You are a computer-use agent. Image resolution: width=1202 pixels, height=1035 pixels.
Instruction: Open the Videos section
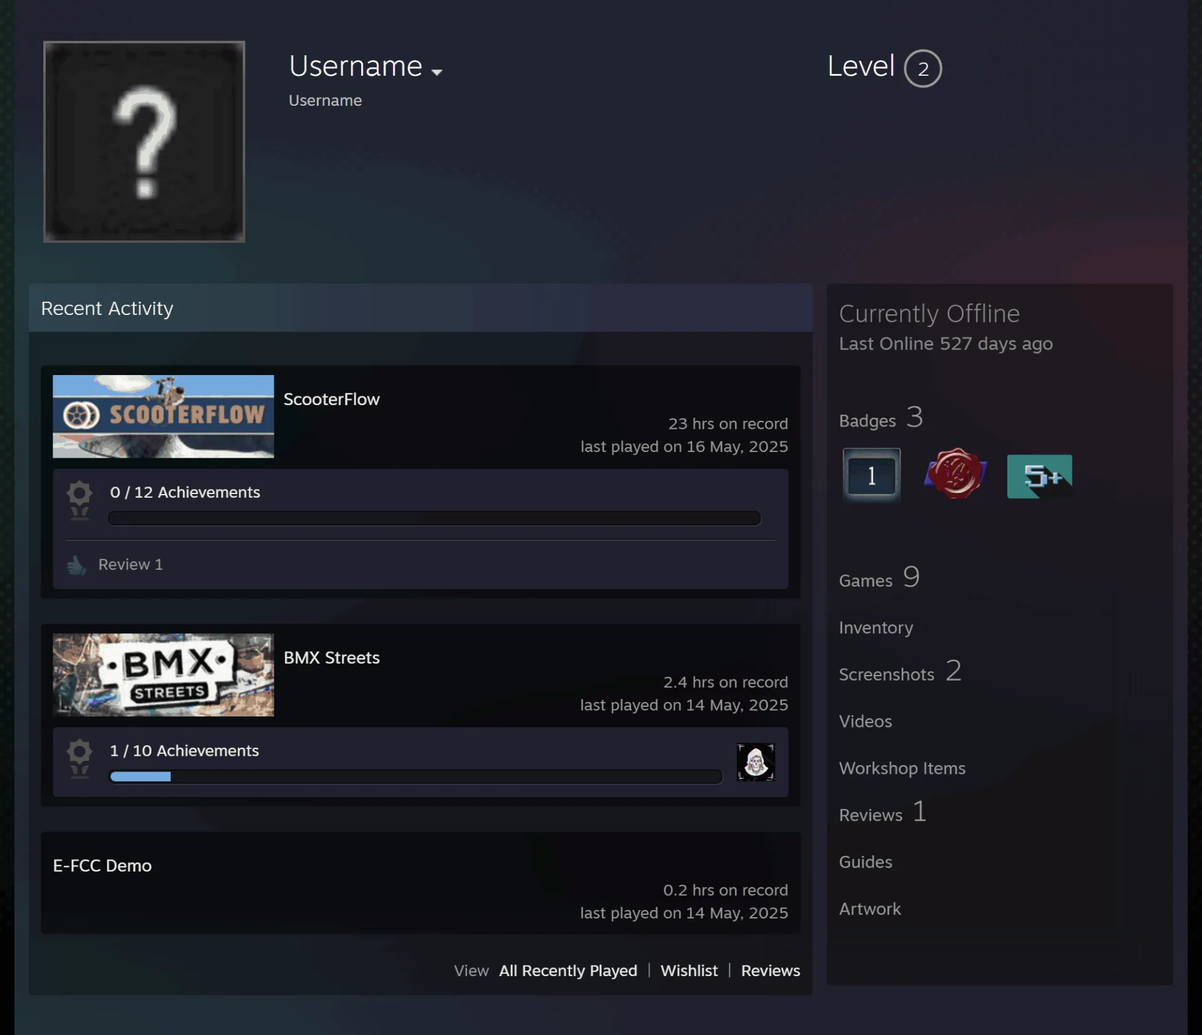[865, 722]
